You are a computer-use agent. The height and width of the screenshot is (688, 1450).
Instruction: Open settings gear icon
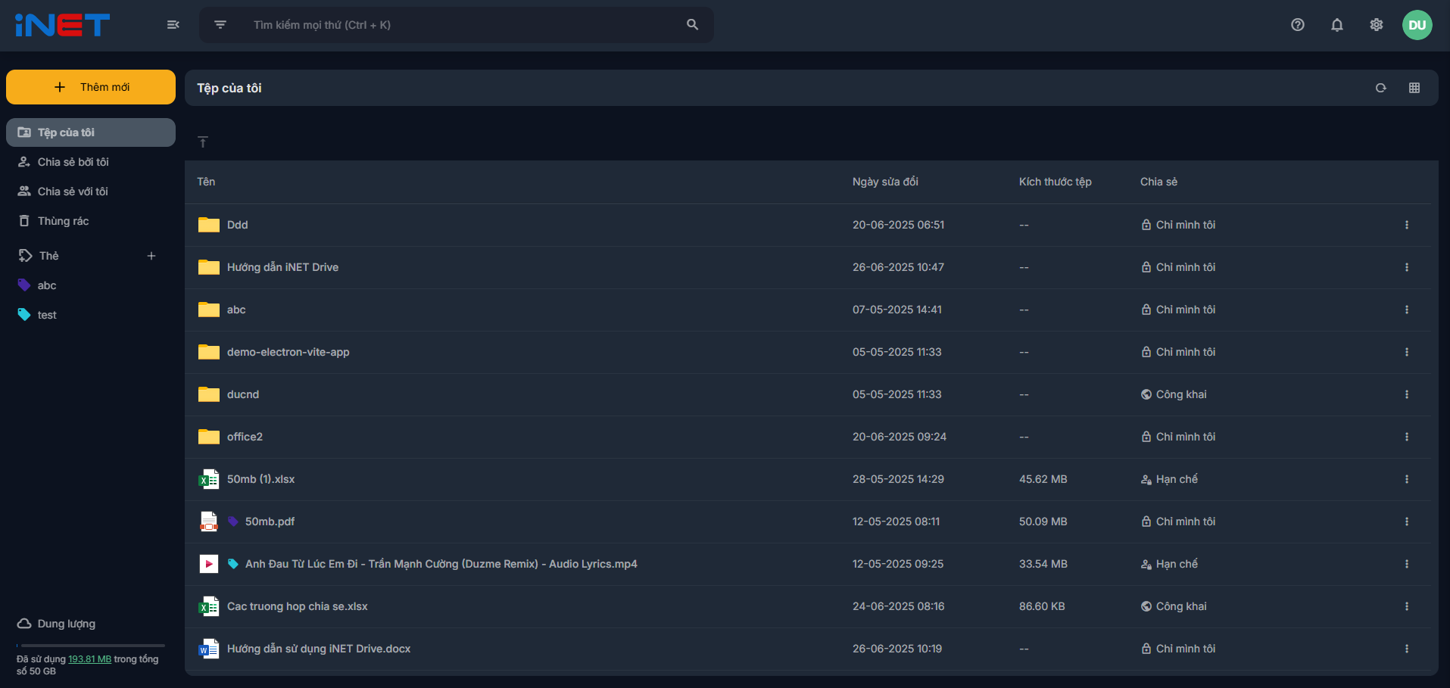tap(1377, 25)
